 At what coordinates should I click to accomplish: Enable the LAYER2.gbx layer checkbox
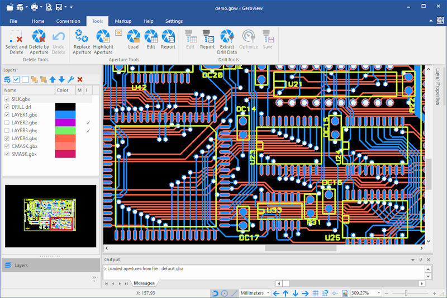7,123
